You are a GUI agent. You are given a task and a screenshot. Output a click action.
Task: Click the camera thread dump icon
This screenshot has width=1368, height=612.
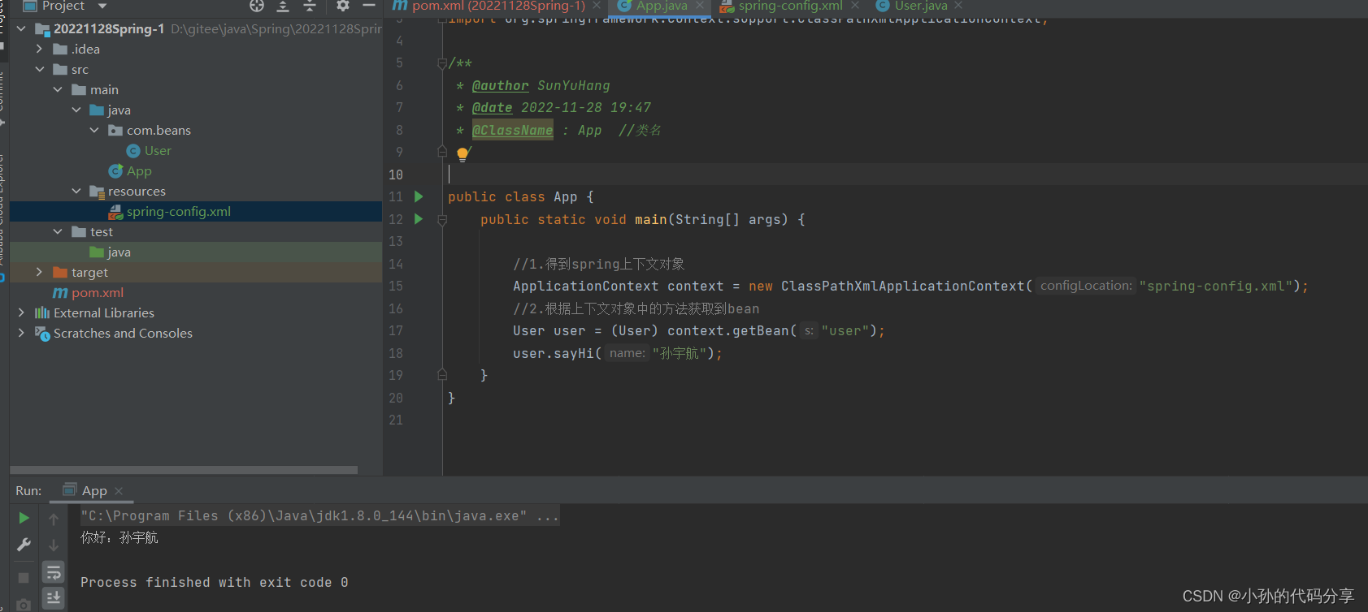24,605
